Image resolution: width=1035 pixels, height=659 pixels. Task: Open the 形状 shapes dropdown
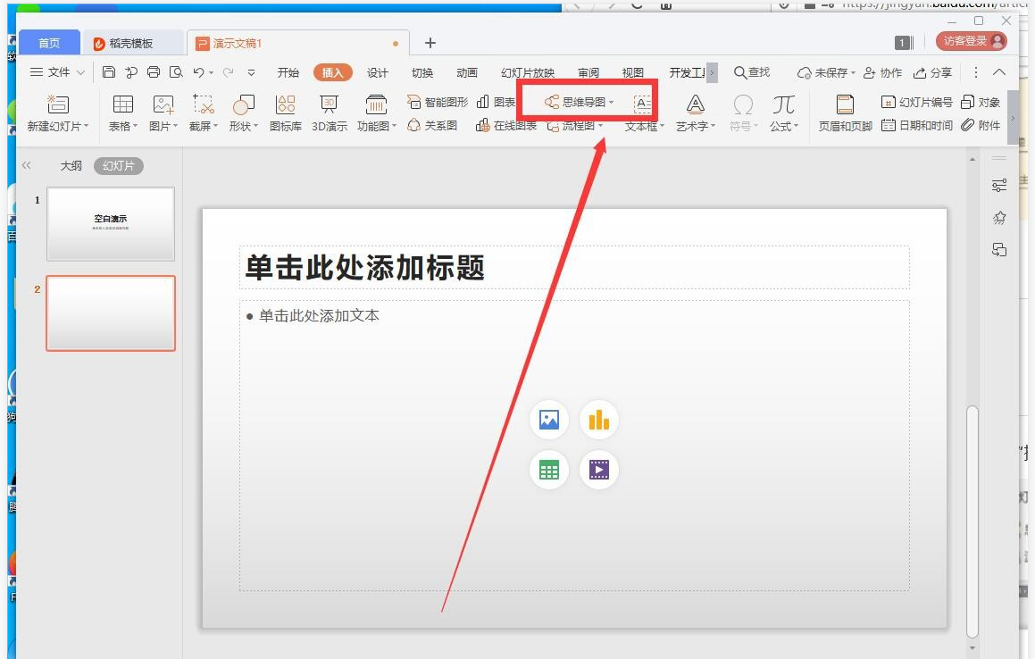243,113
